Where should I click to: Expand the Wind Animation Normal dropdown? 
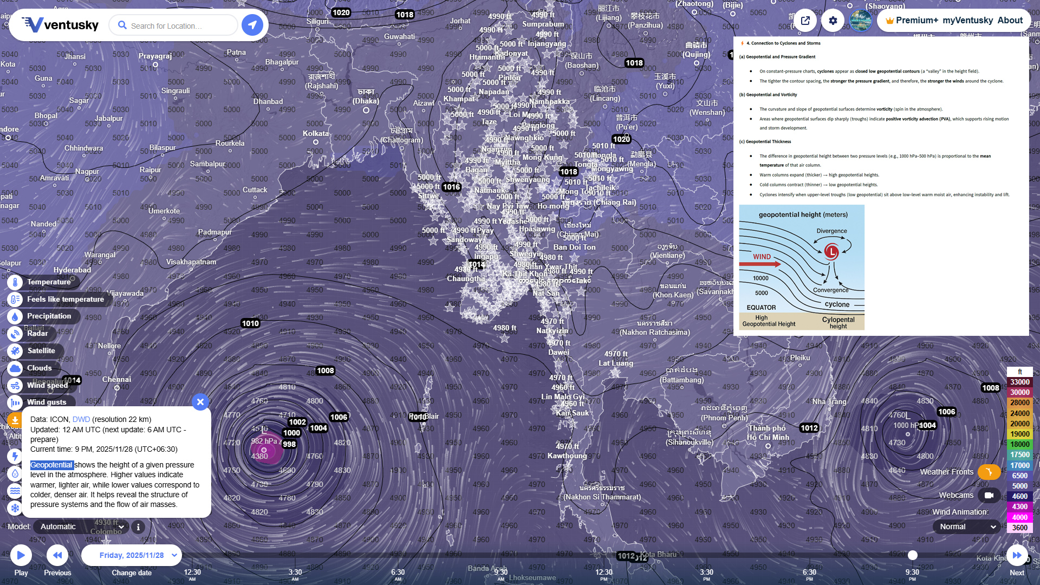tap(967, 526)
